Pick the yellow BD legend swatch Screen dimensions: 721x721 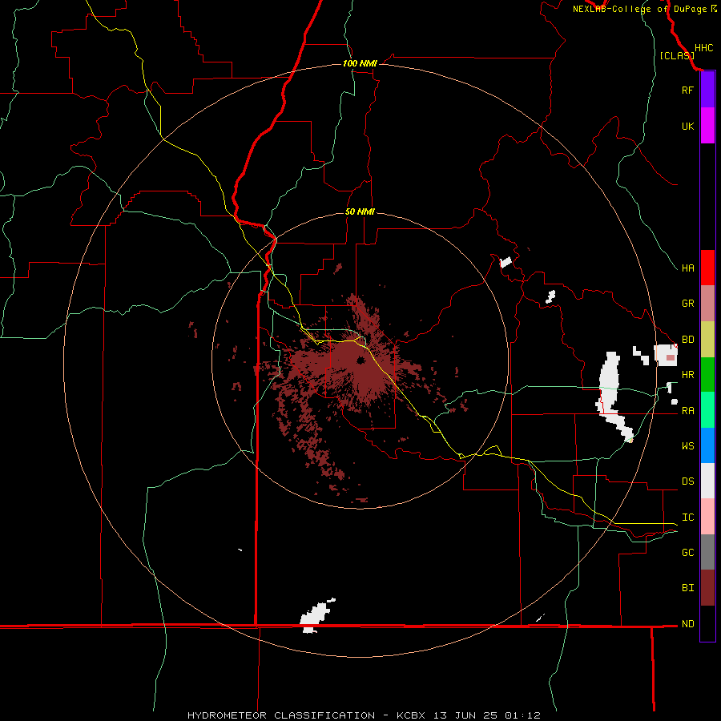(707, 340)
